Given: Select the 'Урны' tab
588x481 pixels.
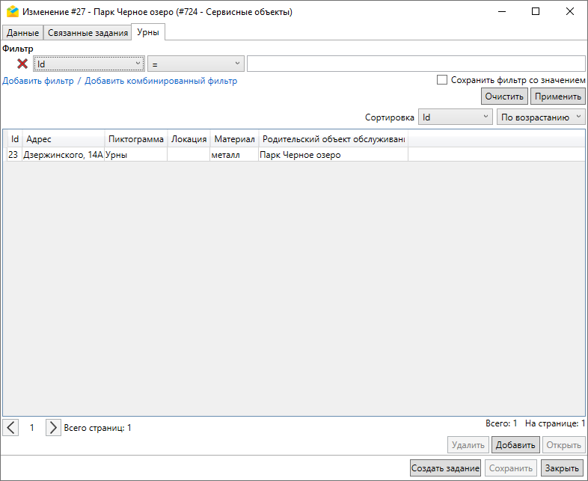Looking at the screenshot, I should [148, 32].
